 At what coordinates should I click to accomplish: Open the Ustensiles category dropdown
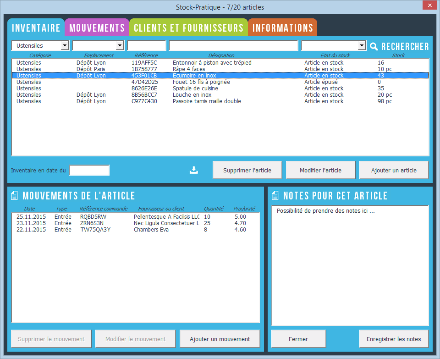click(65, 45)
